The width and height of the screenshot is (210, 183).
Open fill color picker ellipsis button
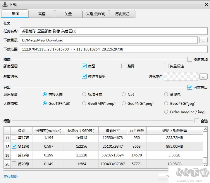203,77
